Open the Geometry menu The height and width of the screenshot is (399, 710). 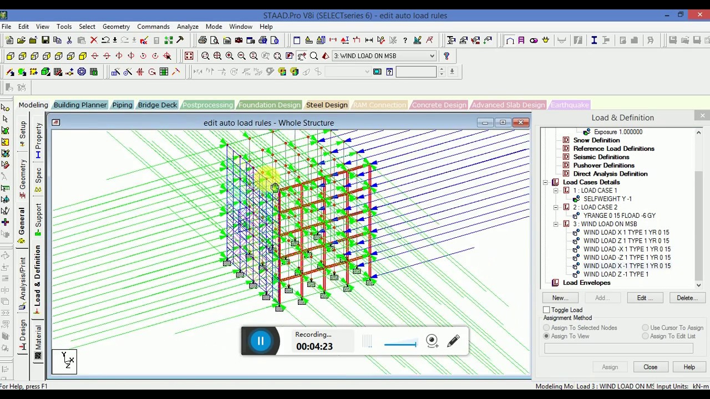point(116,27)
